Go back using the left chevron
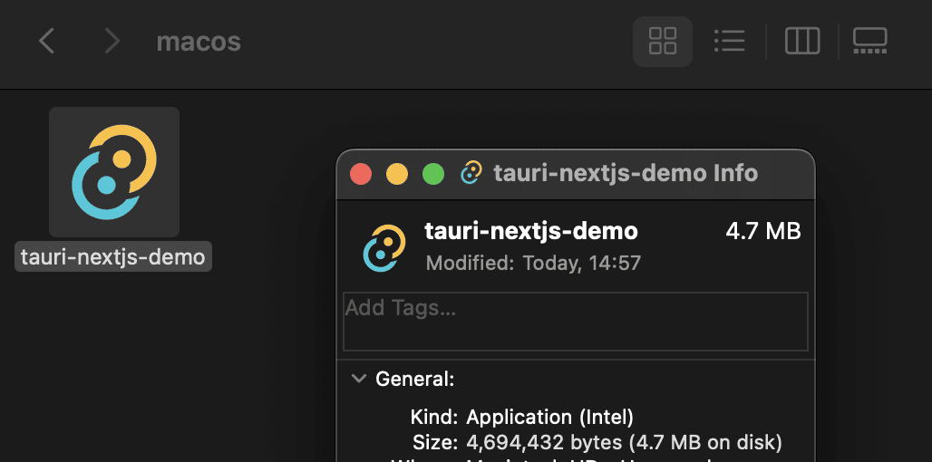The height and width of the screenshot is (462, 932). [47, 41]
